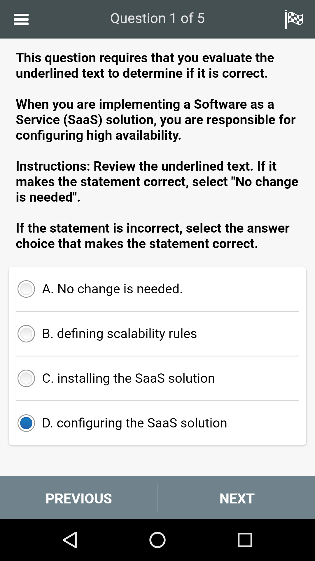Select radio button for answer A
This screenshot has width=315, height=561.
point(26,289)
